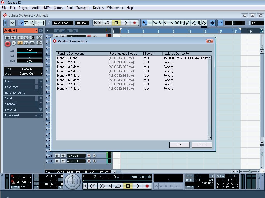The width and height of the screenshot is (265, 198).
Task: Toggle Cycle loop in top toolbar
Action: pyautogui.click(x=107, y=23)
